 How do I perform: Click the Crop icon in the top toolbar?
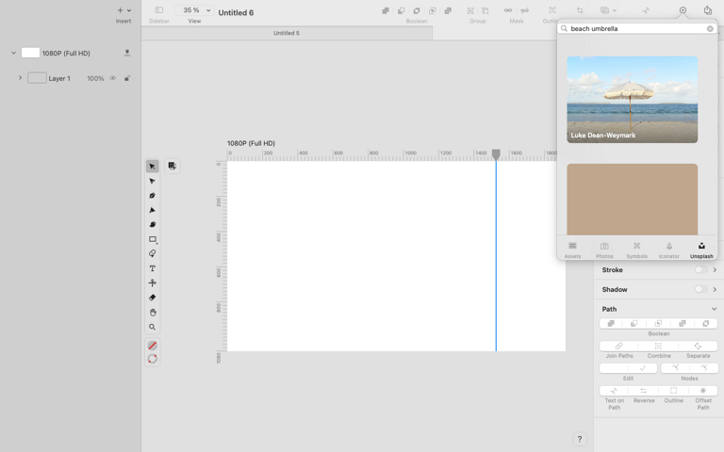point(580,10)
